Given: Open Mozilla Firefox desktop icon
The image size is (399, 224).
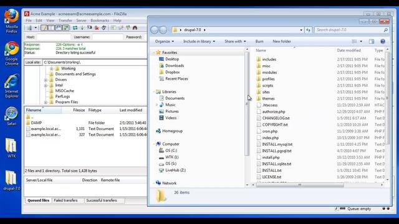Looking at the screenshot, I should pyautogui.click(x=11, y=21).
